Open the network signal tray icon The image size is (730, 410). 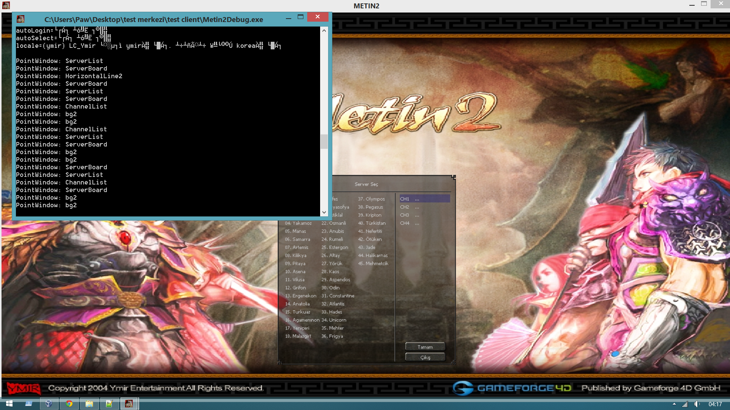pos(685,404)
